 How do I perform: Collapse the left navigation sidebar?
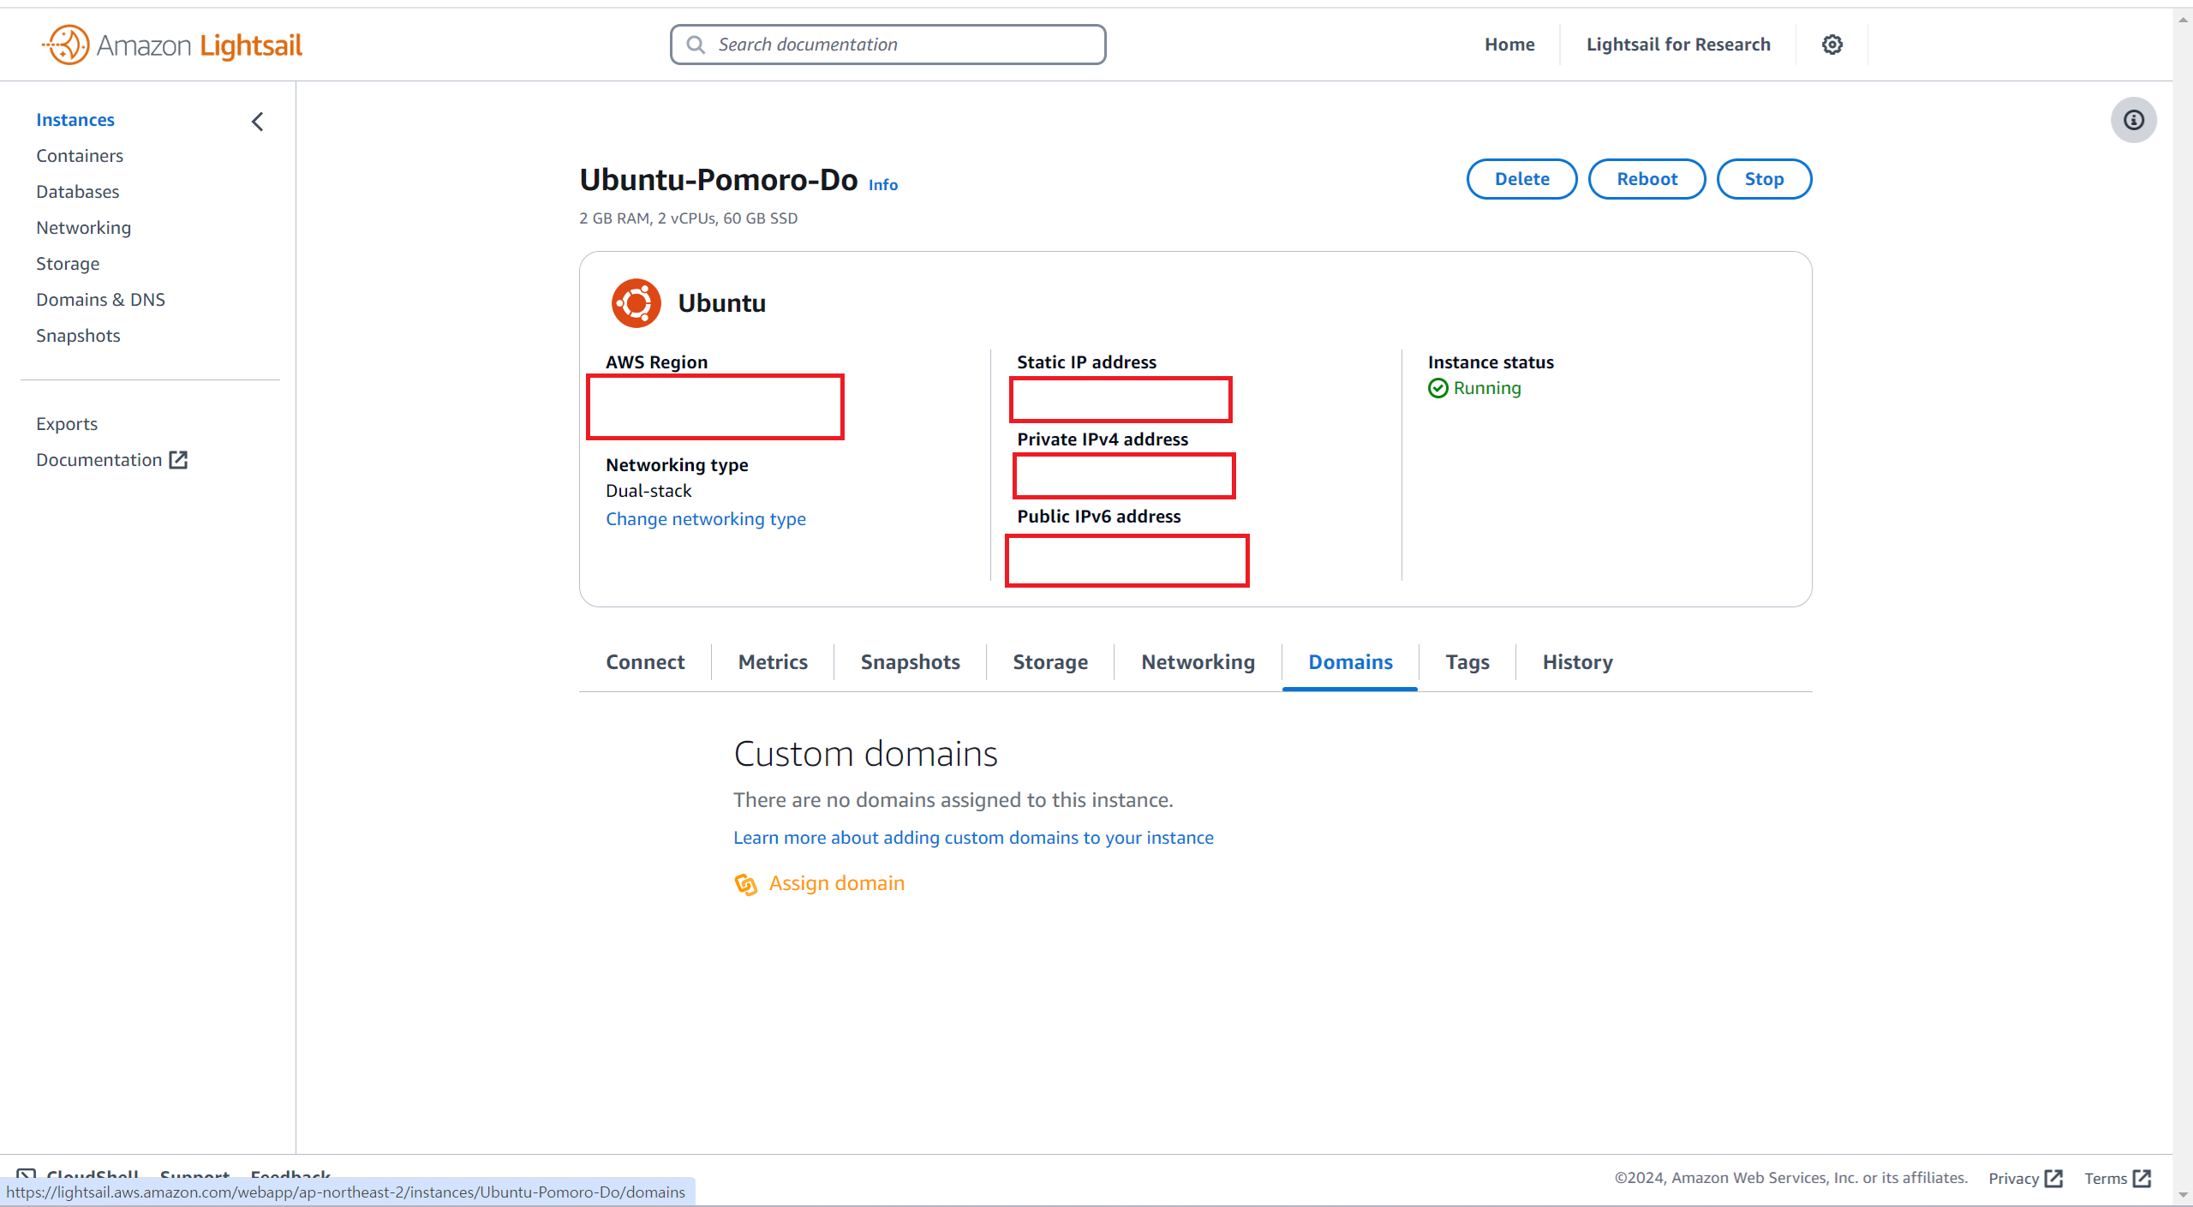pos(257,122)
